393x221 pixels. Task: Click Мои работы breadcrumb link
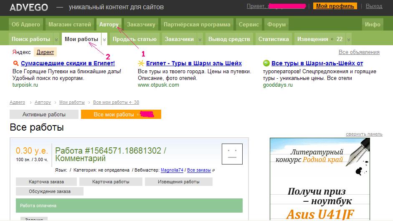point(72,102)
